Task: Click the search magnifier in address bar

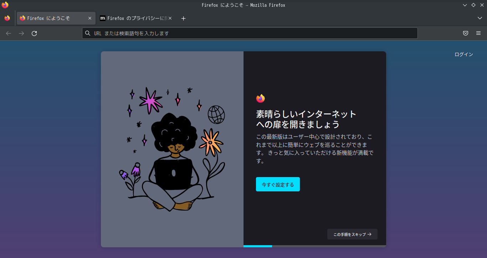Action: coord(88,33)
